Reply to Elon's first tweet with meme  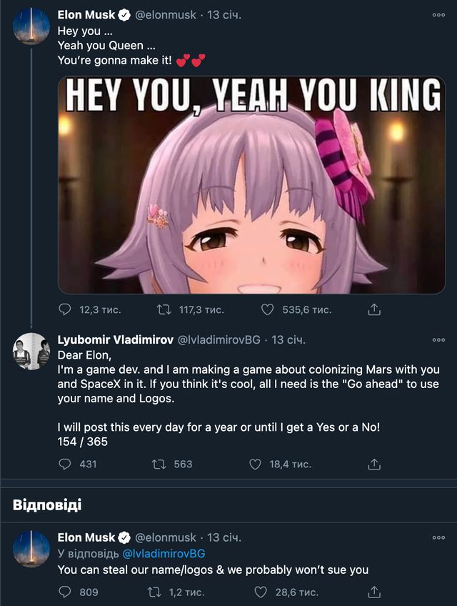point(65,309)
